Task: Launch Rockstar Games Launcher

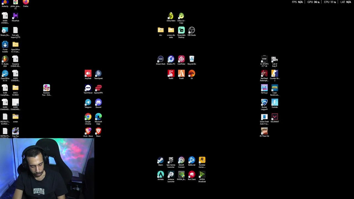Action: click(x=202, y=162)
